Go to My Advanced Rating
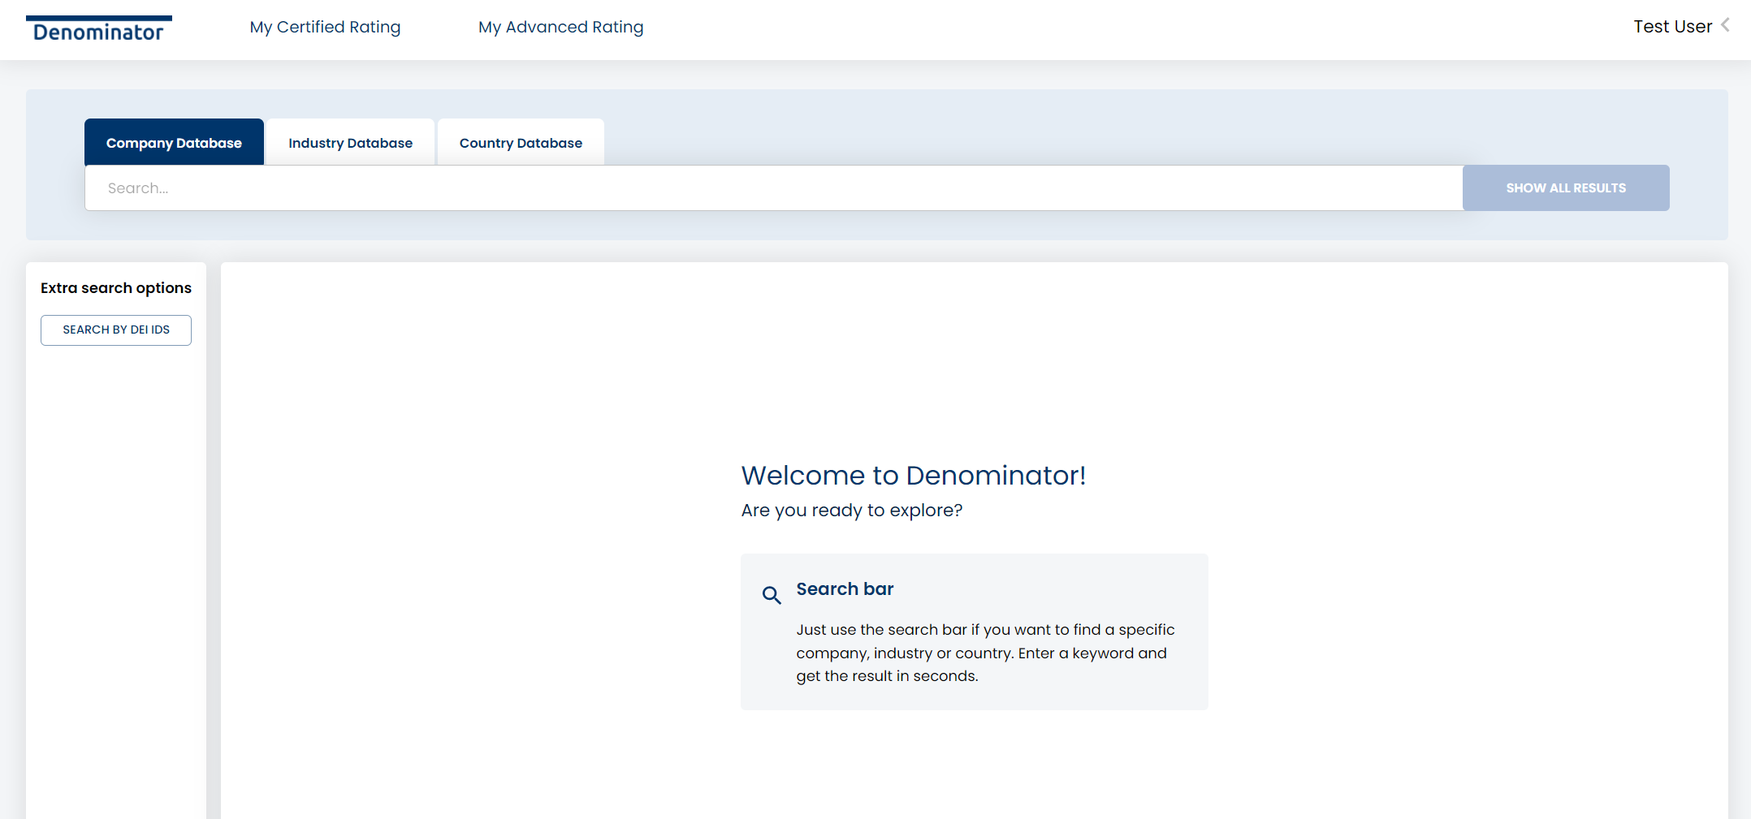Image resolution: width=1751 pixels, height=819 pixels. [560, 27]
